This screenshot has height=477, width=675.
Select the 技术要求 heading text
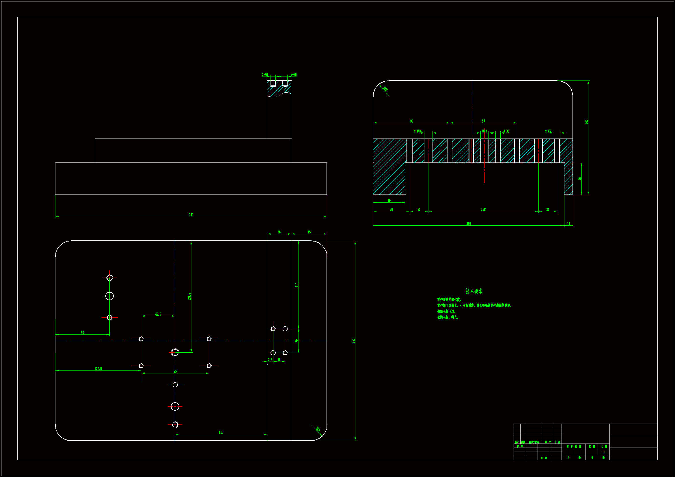(x=474, y=291)
